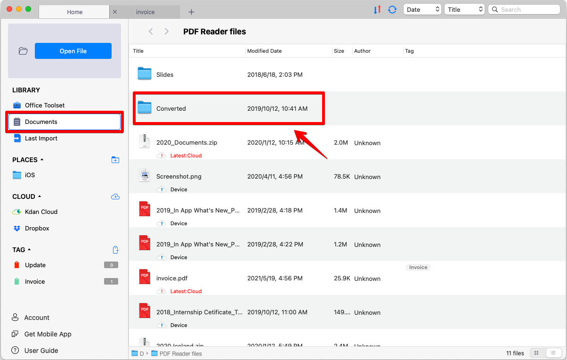Navigate back with the left chevron

[x=151, y=32]
